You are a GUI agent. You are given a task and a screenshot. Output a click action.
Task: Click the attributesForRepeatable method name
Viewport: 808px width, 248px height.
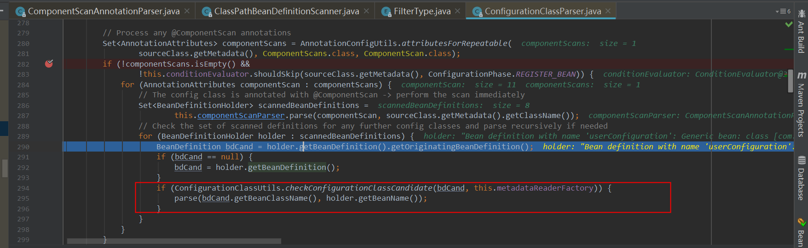coord(454,43)
